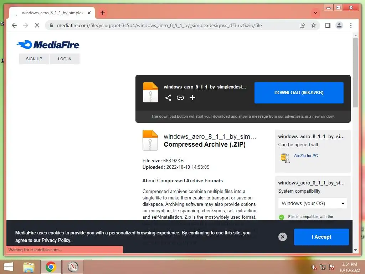Open the Windows Start button
The height and width of the screenshot is (274, 365).
[9, 267]
